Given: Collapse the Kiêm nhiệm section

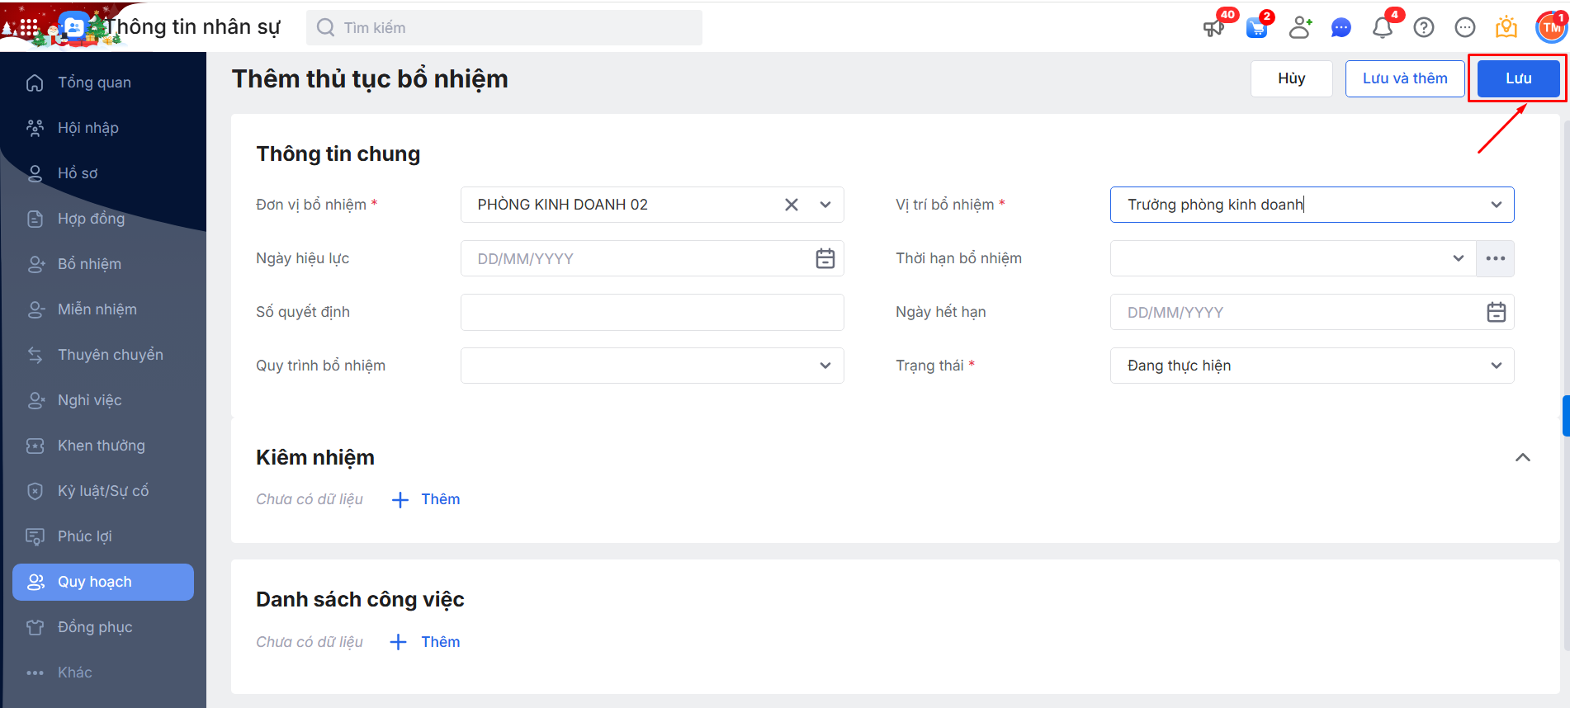Looking at the screenshot, I should (x=1522, y=457).
